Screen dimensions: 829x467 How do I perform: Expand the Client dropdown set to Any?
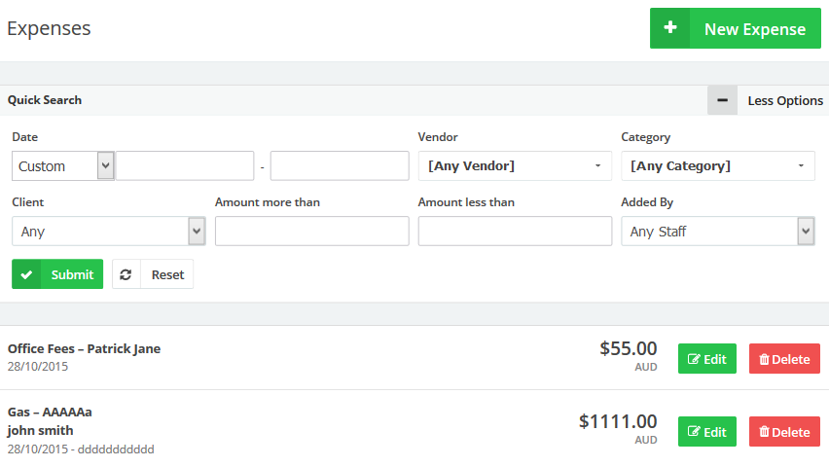pos(108,232)
